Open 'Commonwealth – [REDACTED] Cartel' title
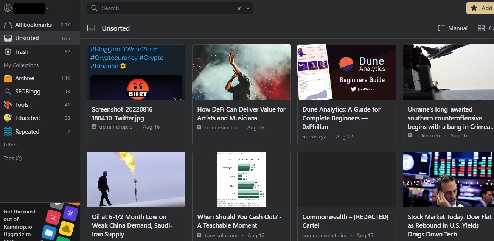 tap(345, 221)
